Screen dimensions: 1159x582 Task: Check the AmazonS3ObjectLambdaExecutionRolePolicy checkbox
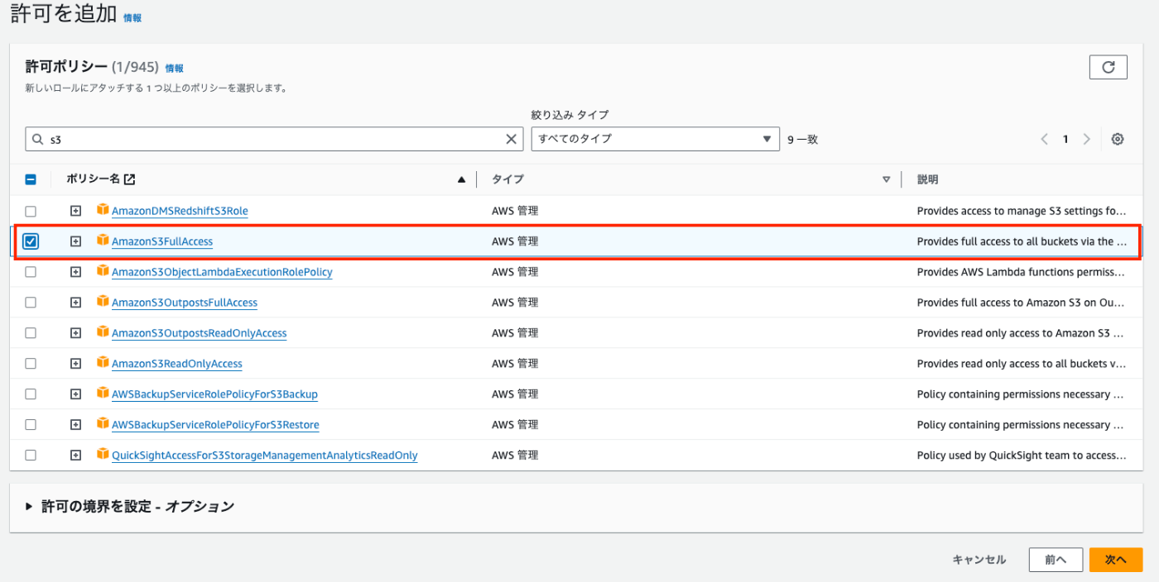pyautogui.click(x=31, y=272)
